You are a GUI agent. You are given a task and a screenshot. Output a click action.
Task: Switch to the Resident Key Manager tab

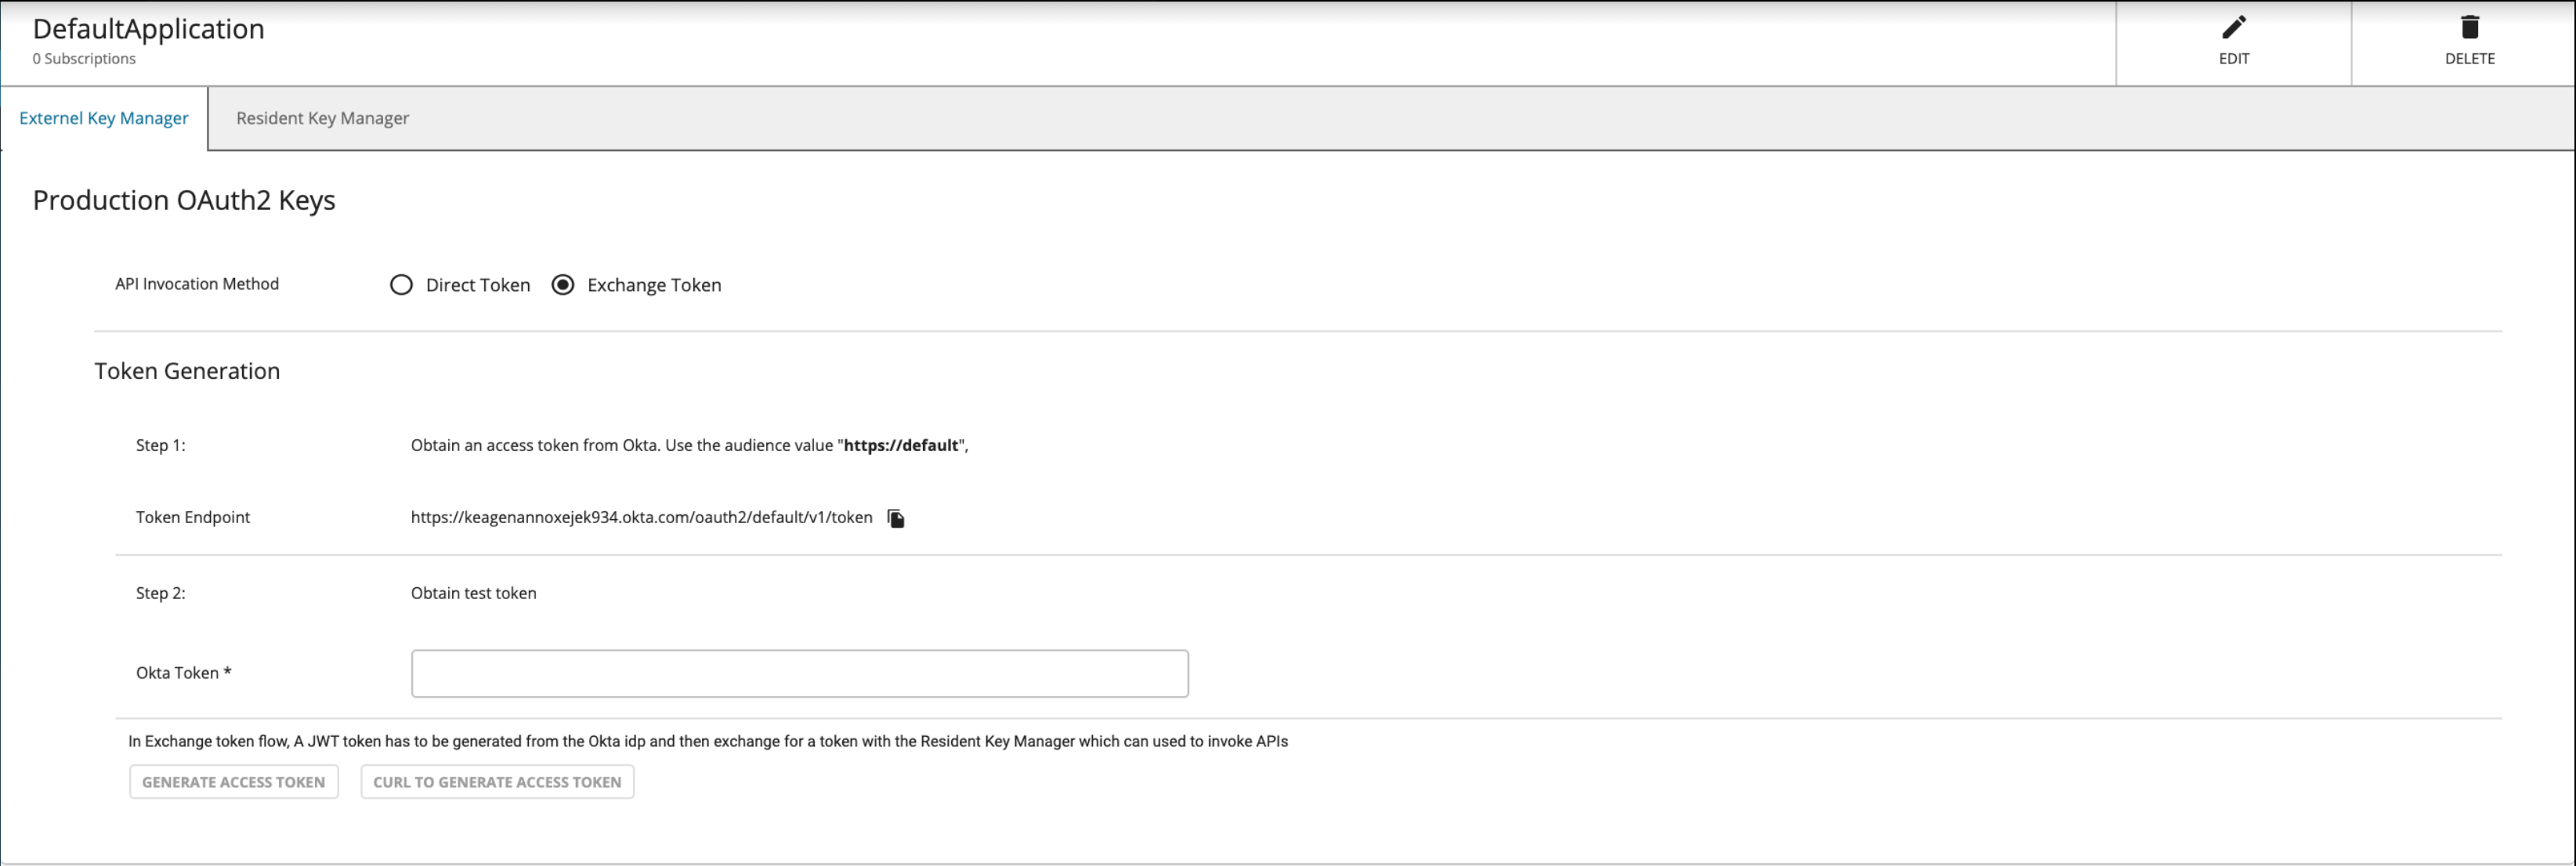[x=322, y=118]
